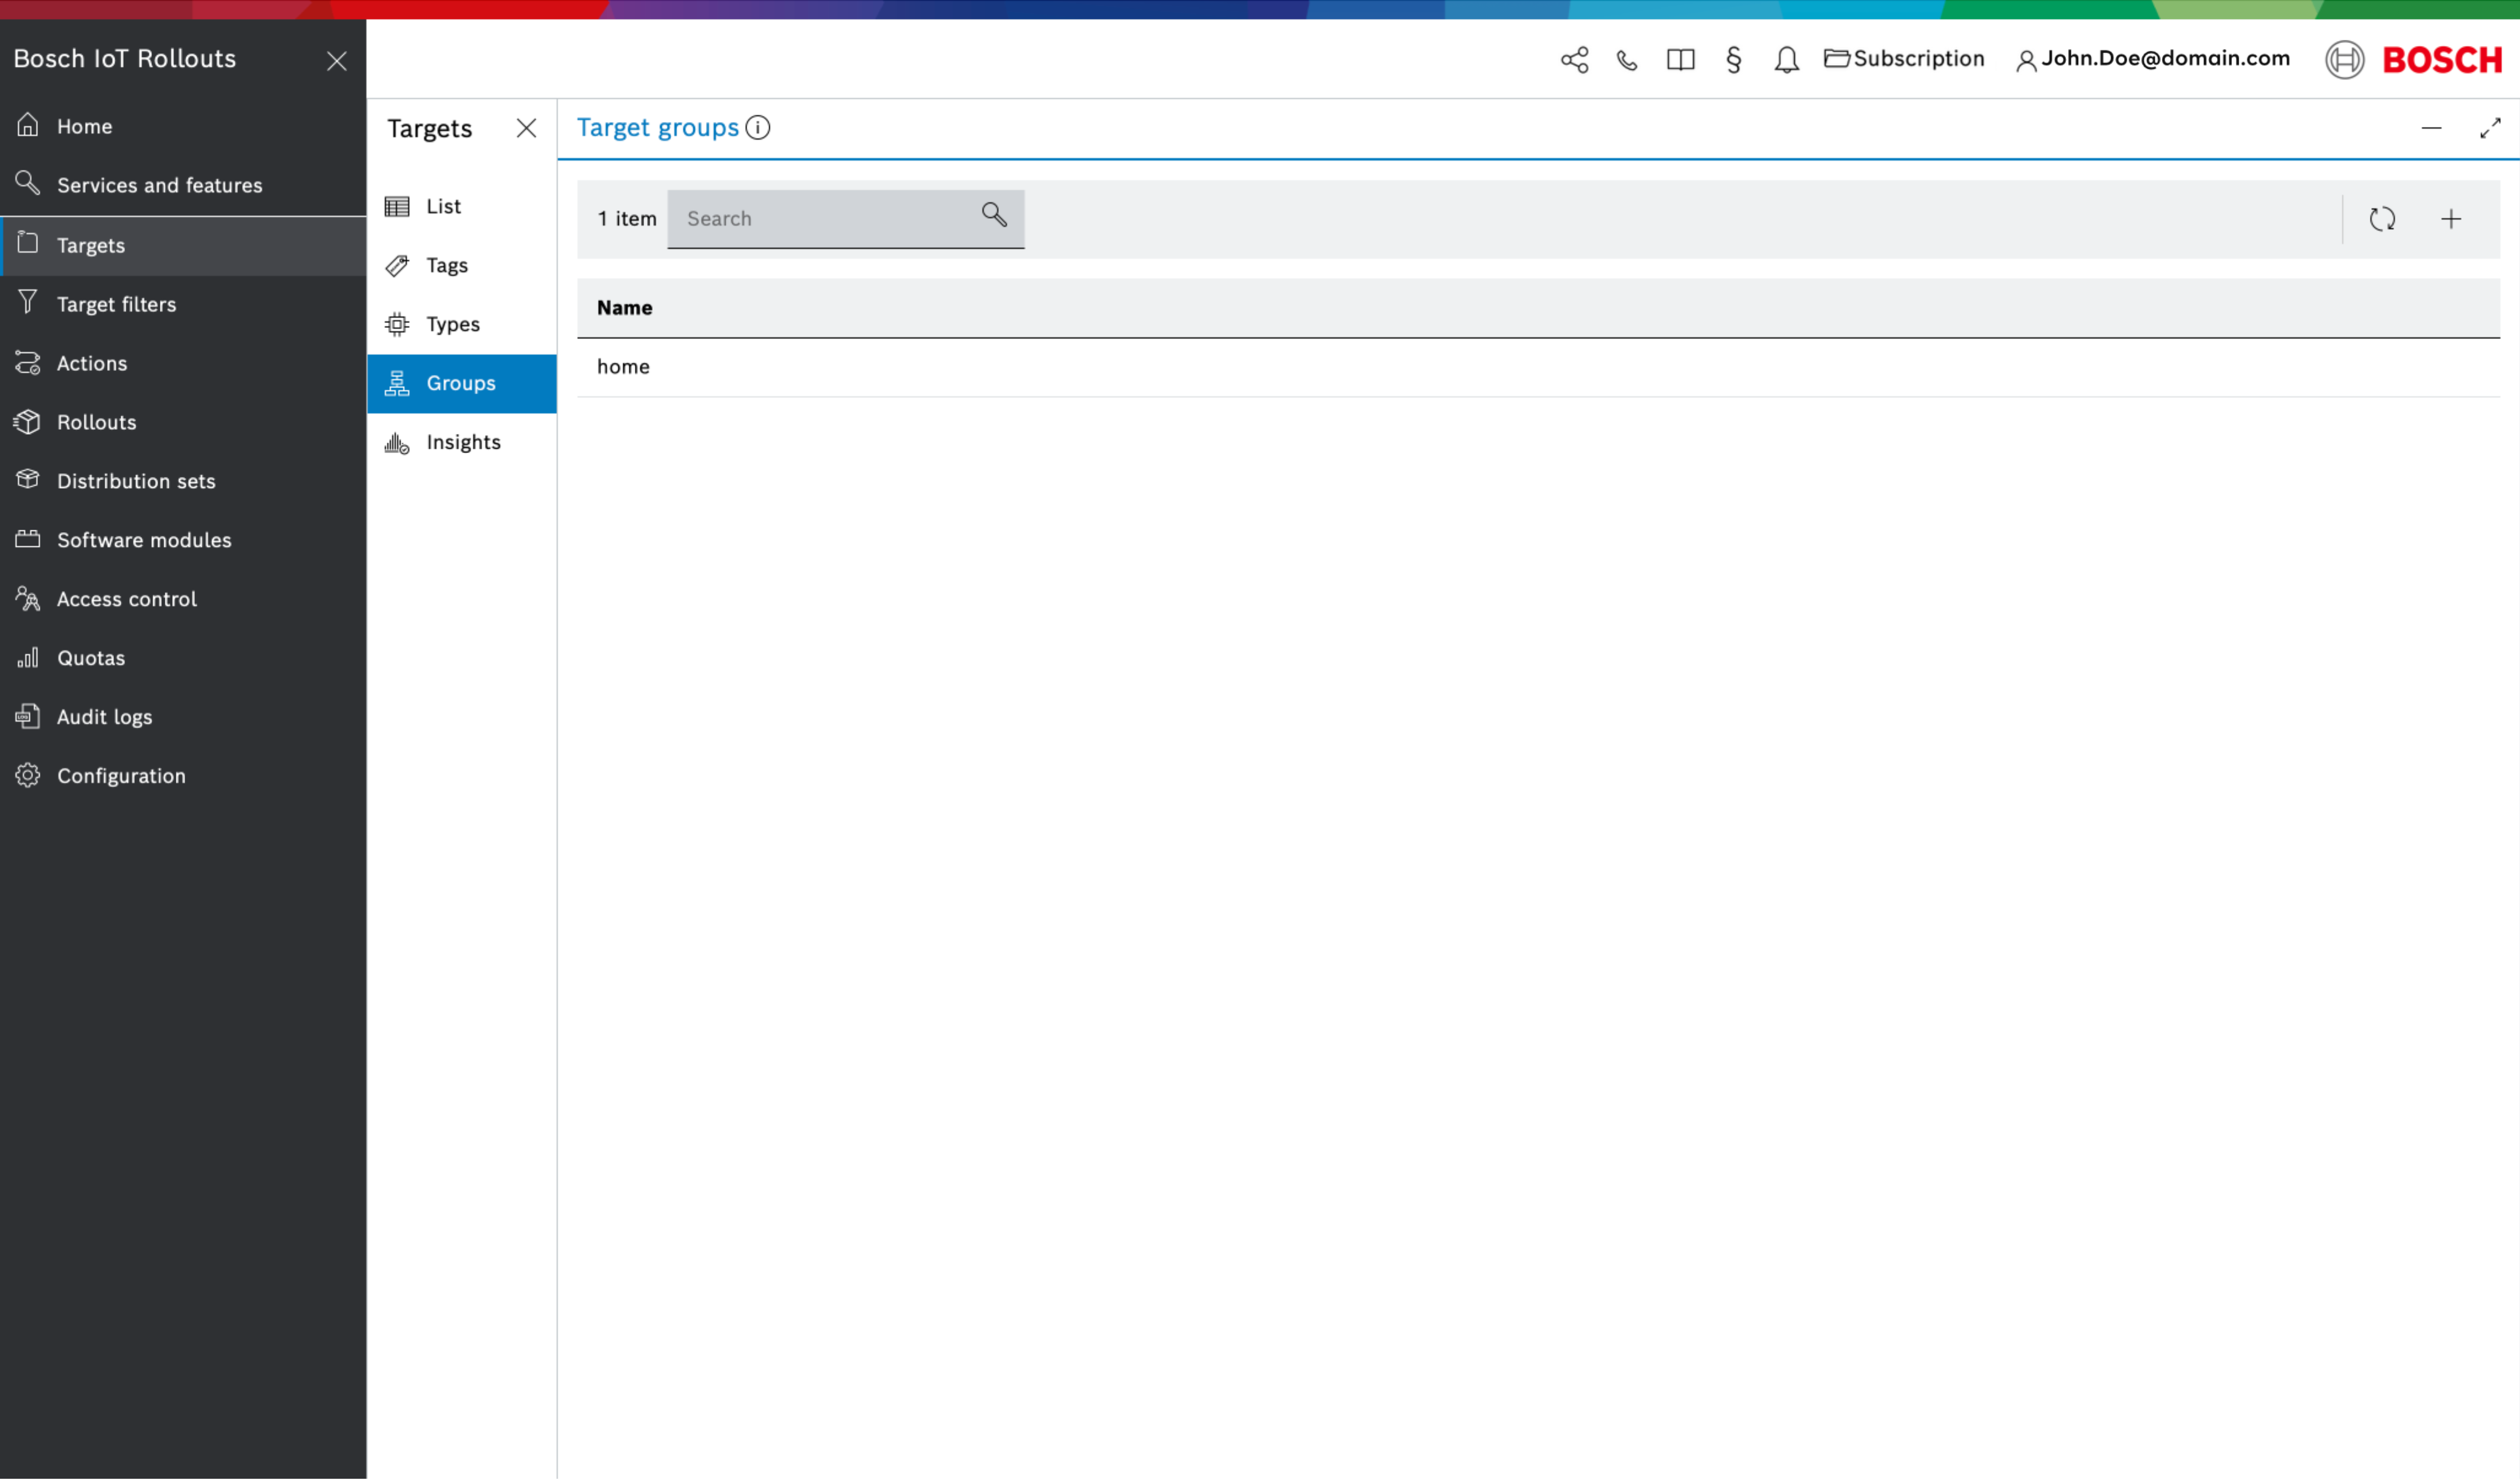Click the Bosch logo
2520x1480 pixels.
(x=2413, y=60)
